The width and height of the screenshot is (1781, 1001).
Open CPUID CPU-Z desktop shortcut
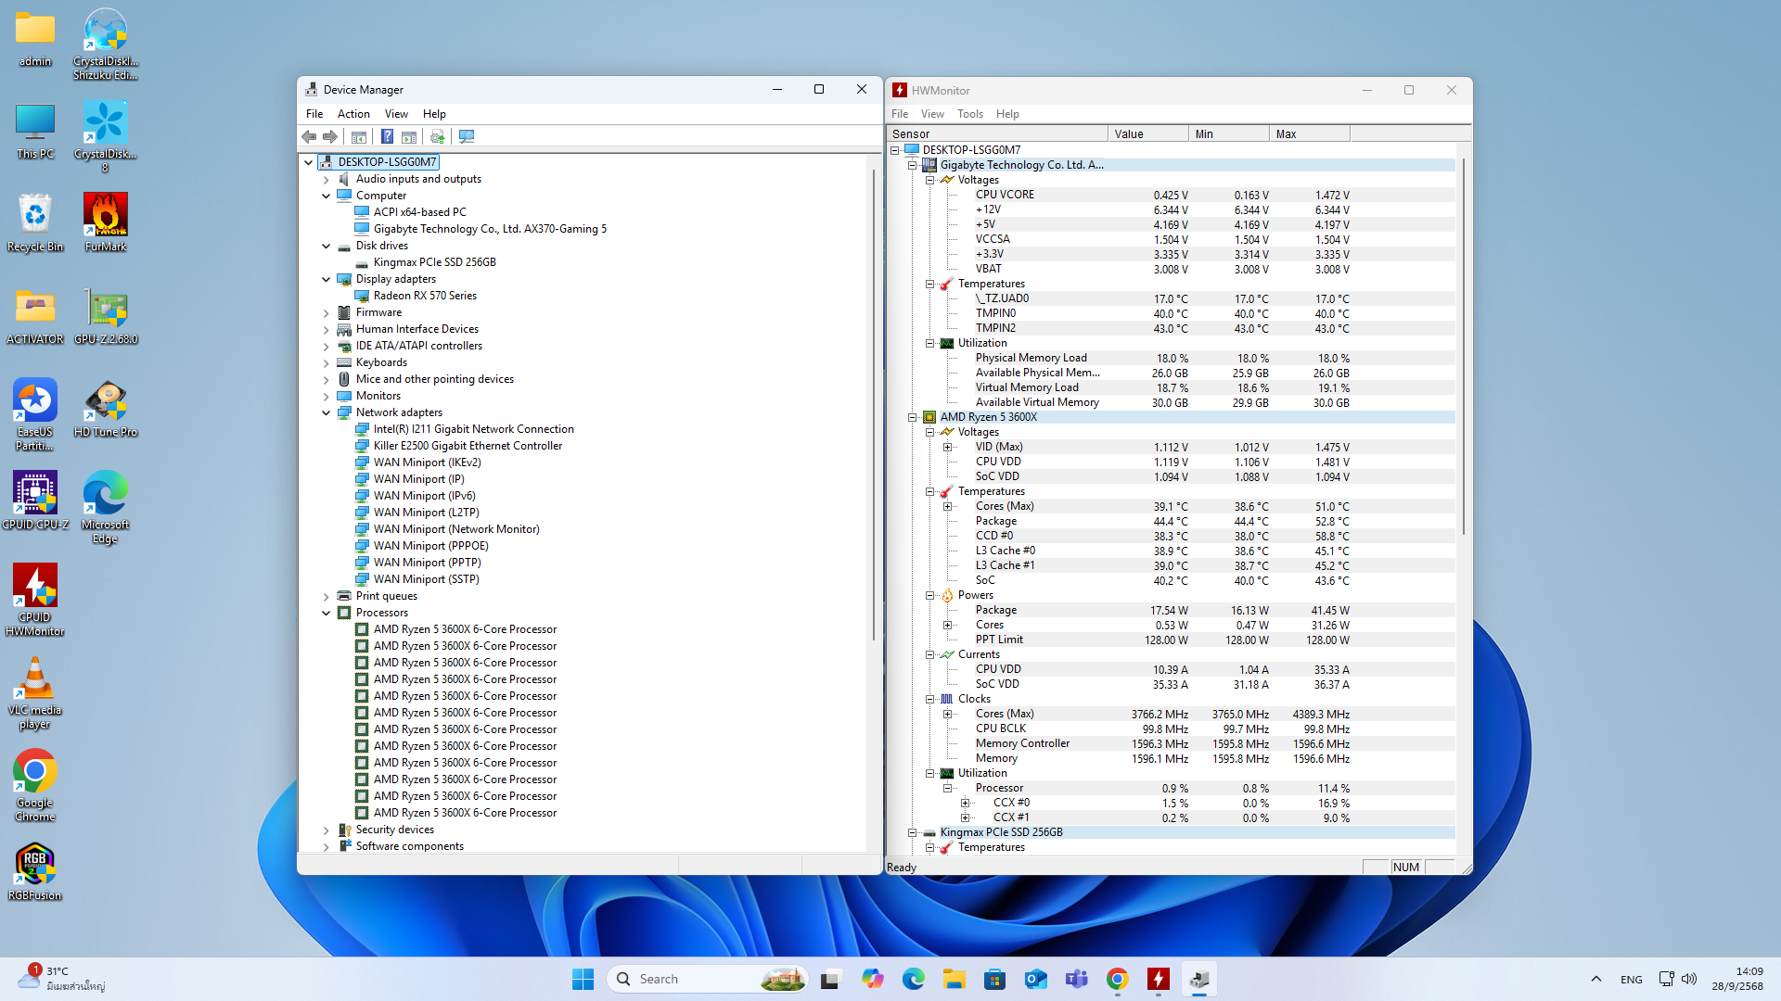point(35,500)
